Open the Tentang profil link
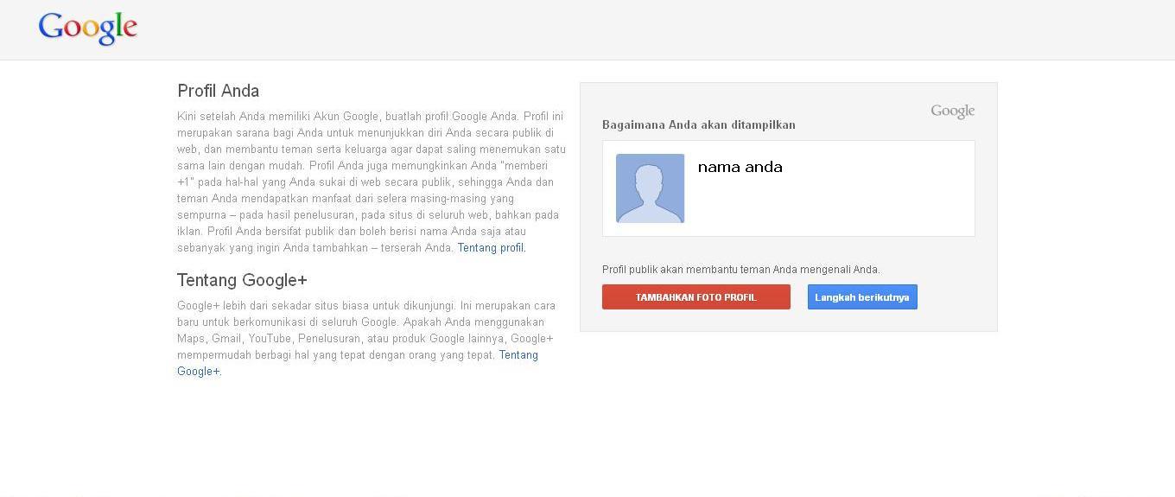The width and height of the screenshot is (1175, 497). pos(491,248)
